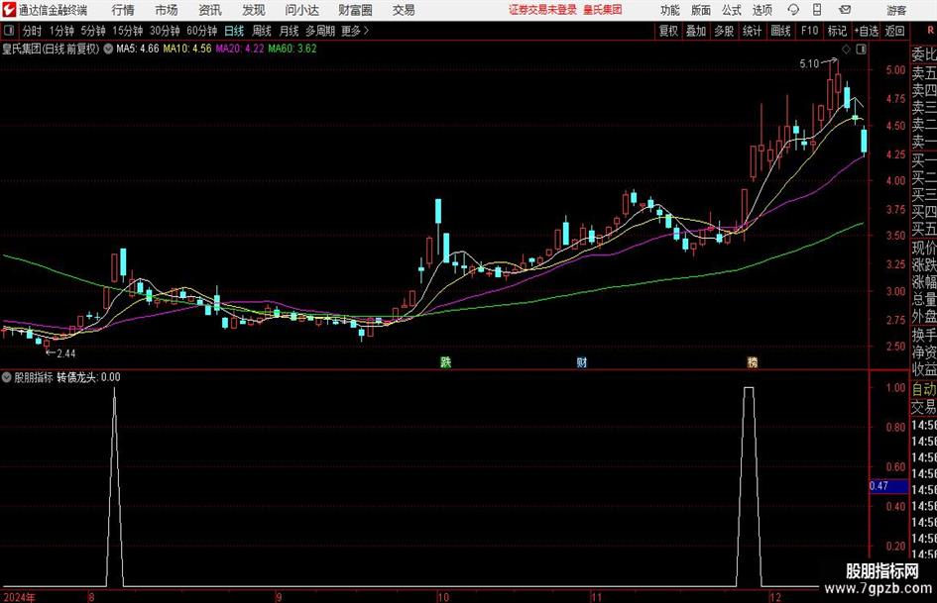
Task: Switch to the 30分钟 period
Action: 165,31
